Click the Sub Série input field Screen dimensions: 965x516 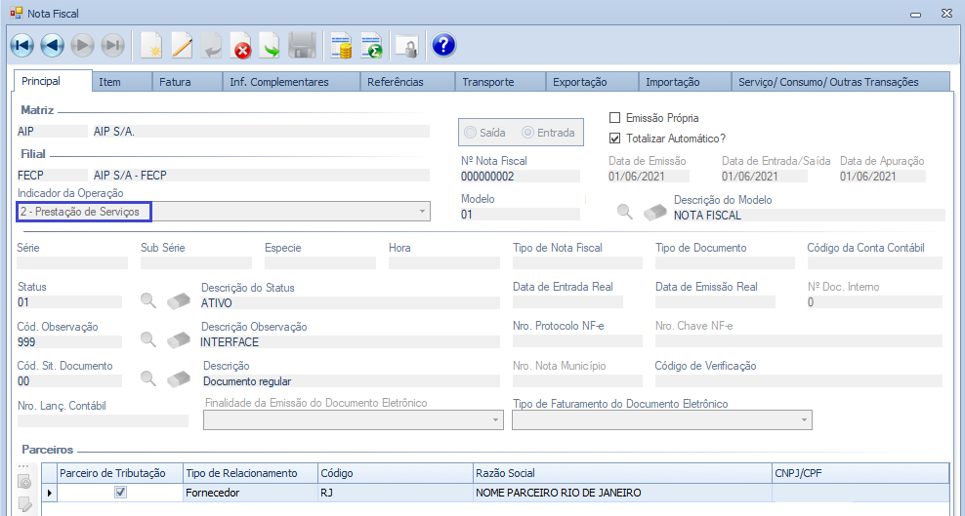[x=196, y=263]
